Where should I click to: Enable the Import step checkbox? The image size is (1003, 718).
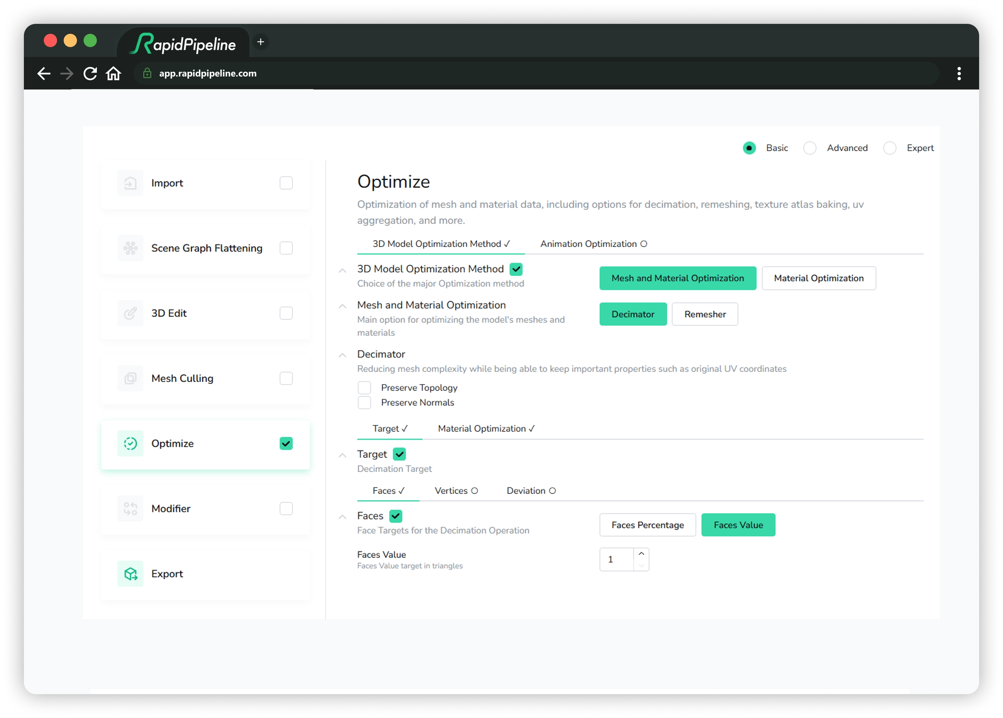(x=286, y=183)
